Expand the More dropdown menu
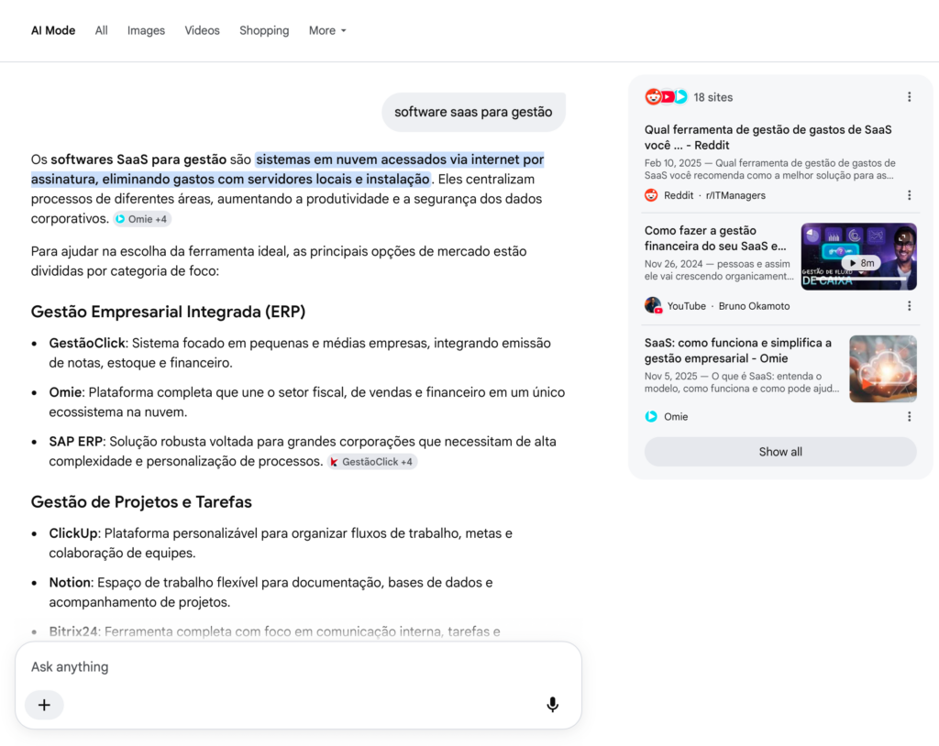Image resolution: width=939 pixels, height=746 pixels. pos(327,30)
